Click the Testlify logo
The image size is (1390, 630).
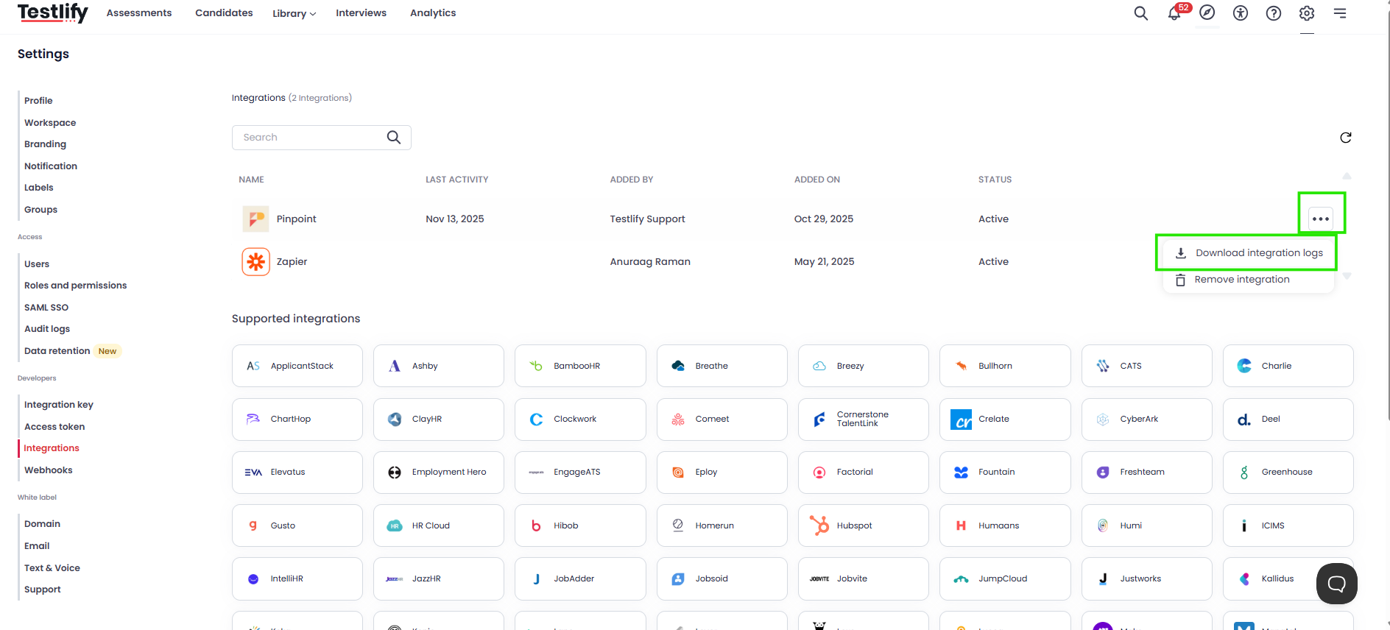click(x=52, y=13)
